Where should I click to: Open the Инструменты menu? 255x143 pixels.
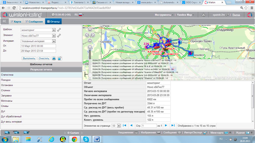[164, 15]
